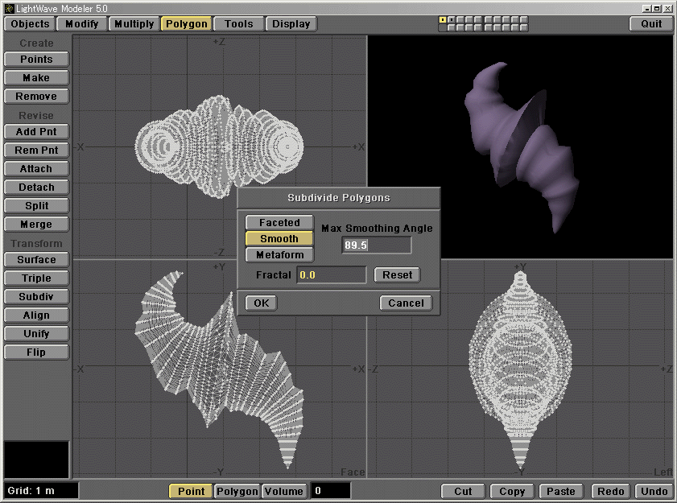The width and height of the screenshot is (677, 503).
Task: Activate the Triple tool
Action: (x=36, y=278)
